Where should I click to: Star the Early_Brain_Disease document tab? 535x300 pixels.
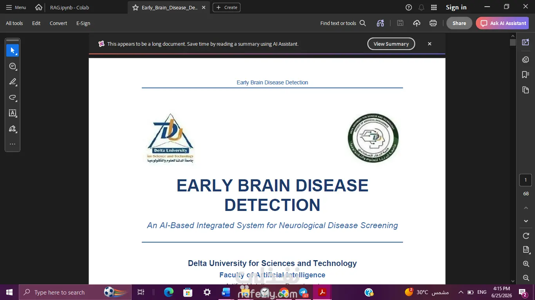[x=136, y=7]
